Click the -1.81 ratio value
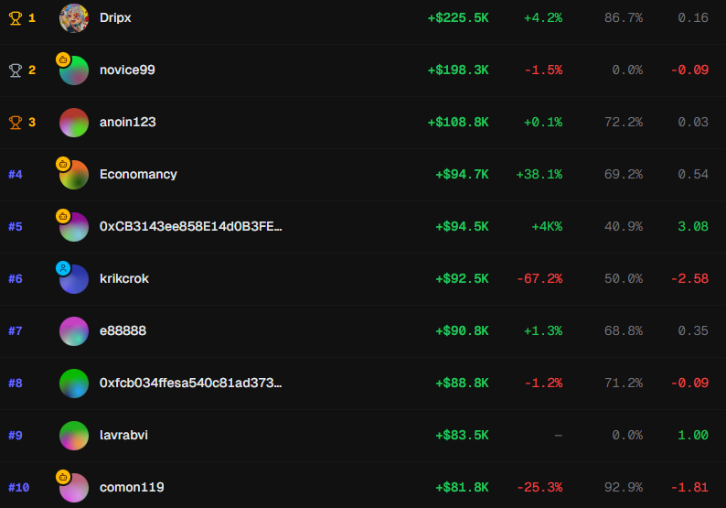Screen dimensions: 726x508 click(x=689, y=487)
